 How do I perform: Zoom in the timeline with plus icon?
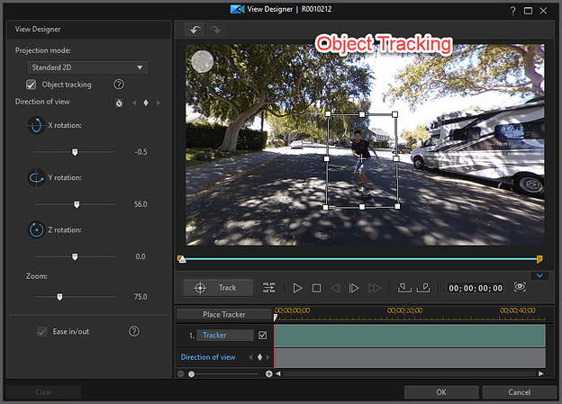click(x=268, y=374)
